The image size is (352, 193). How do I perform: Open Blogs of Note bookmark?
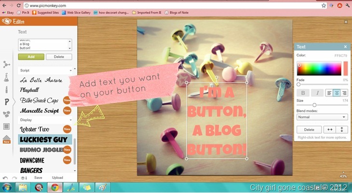(176, 13)
